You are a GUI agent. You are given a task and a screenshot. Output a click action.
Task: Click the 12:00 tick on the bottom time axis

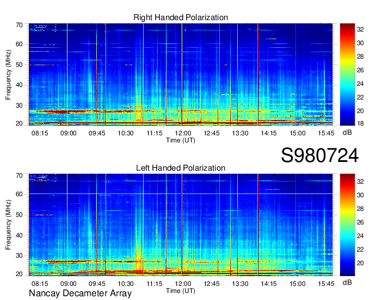point(183,284)
